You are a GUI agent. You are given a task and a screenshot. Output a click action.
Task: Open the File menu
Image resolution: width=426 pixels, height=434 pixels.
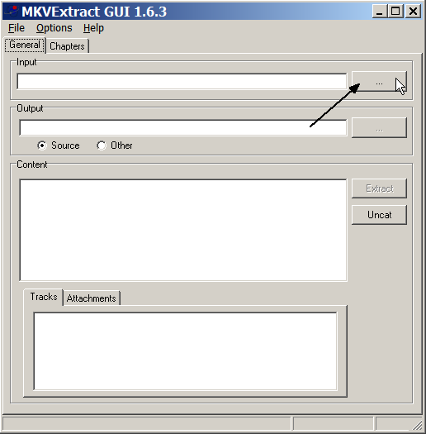pos(17,28)
